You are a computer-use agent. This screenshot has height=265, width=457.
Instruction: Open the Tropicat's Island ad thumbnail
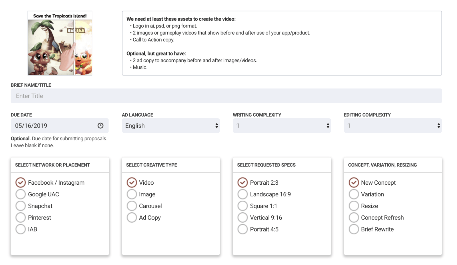60,43
